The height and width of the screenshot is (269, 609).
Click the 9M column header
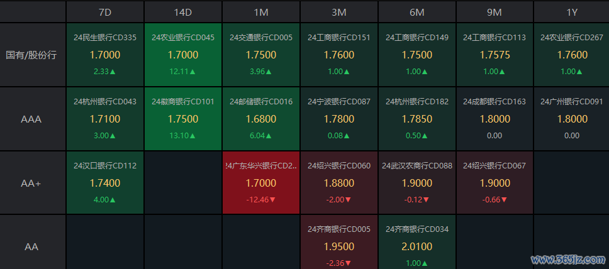pyautogui.click(x=494, y=12)
